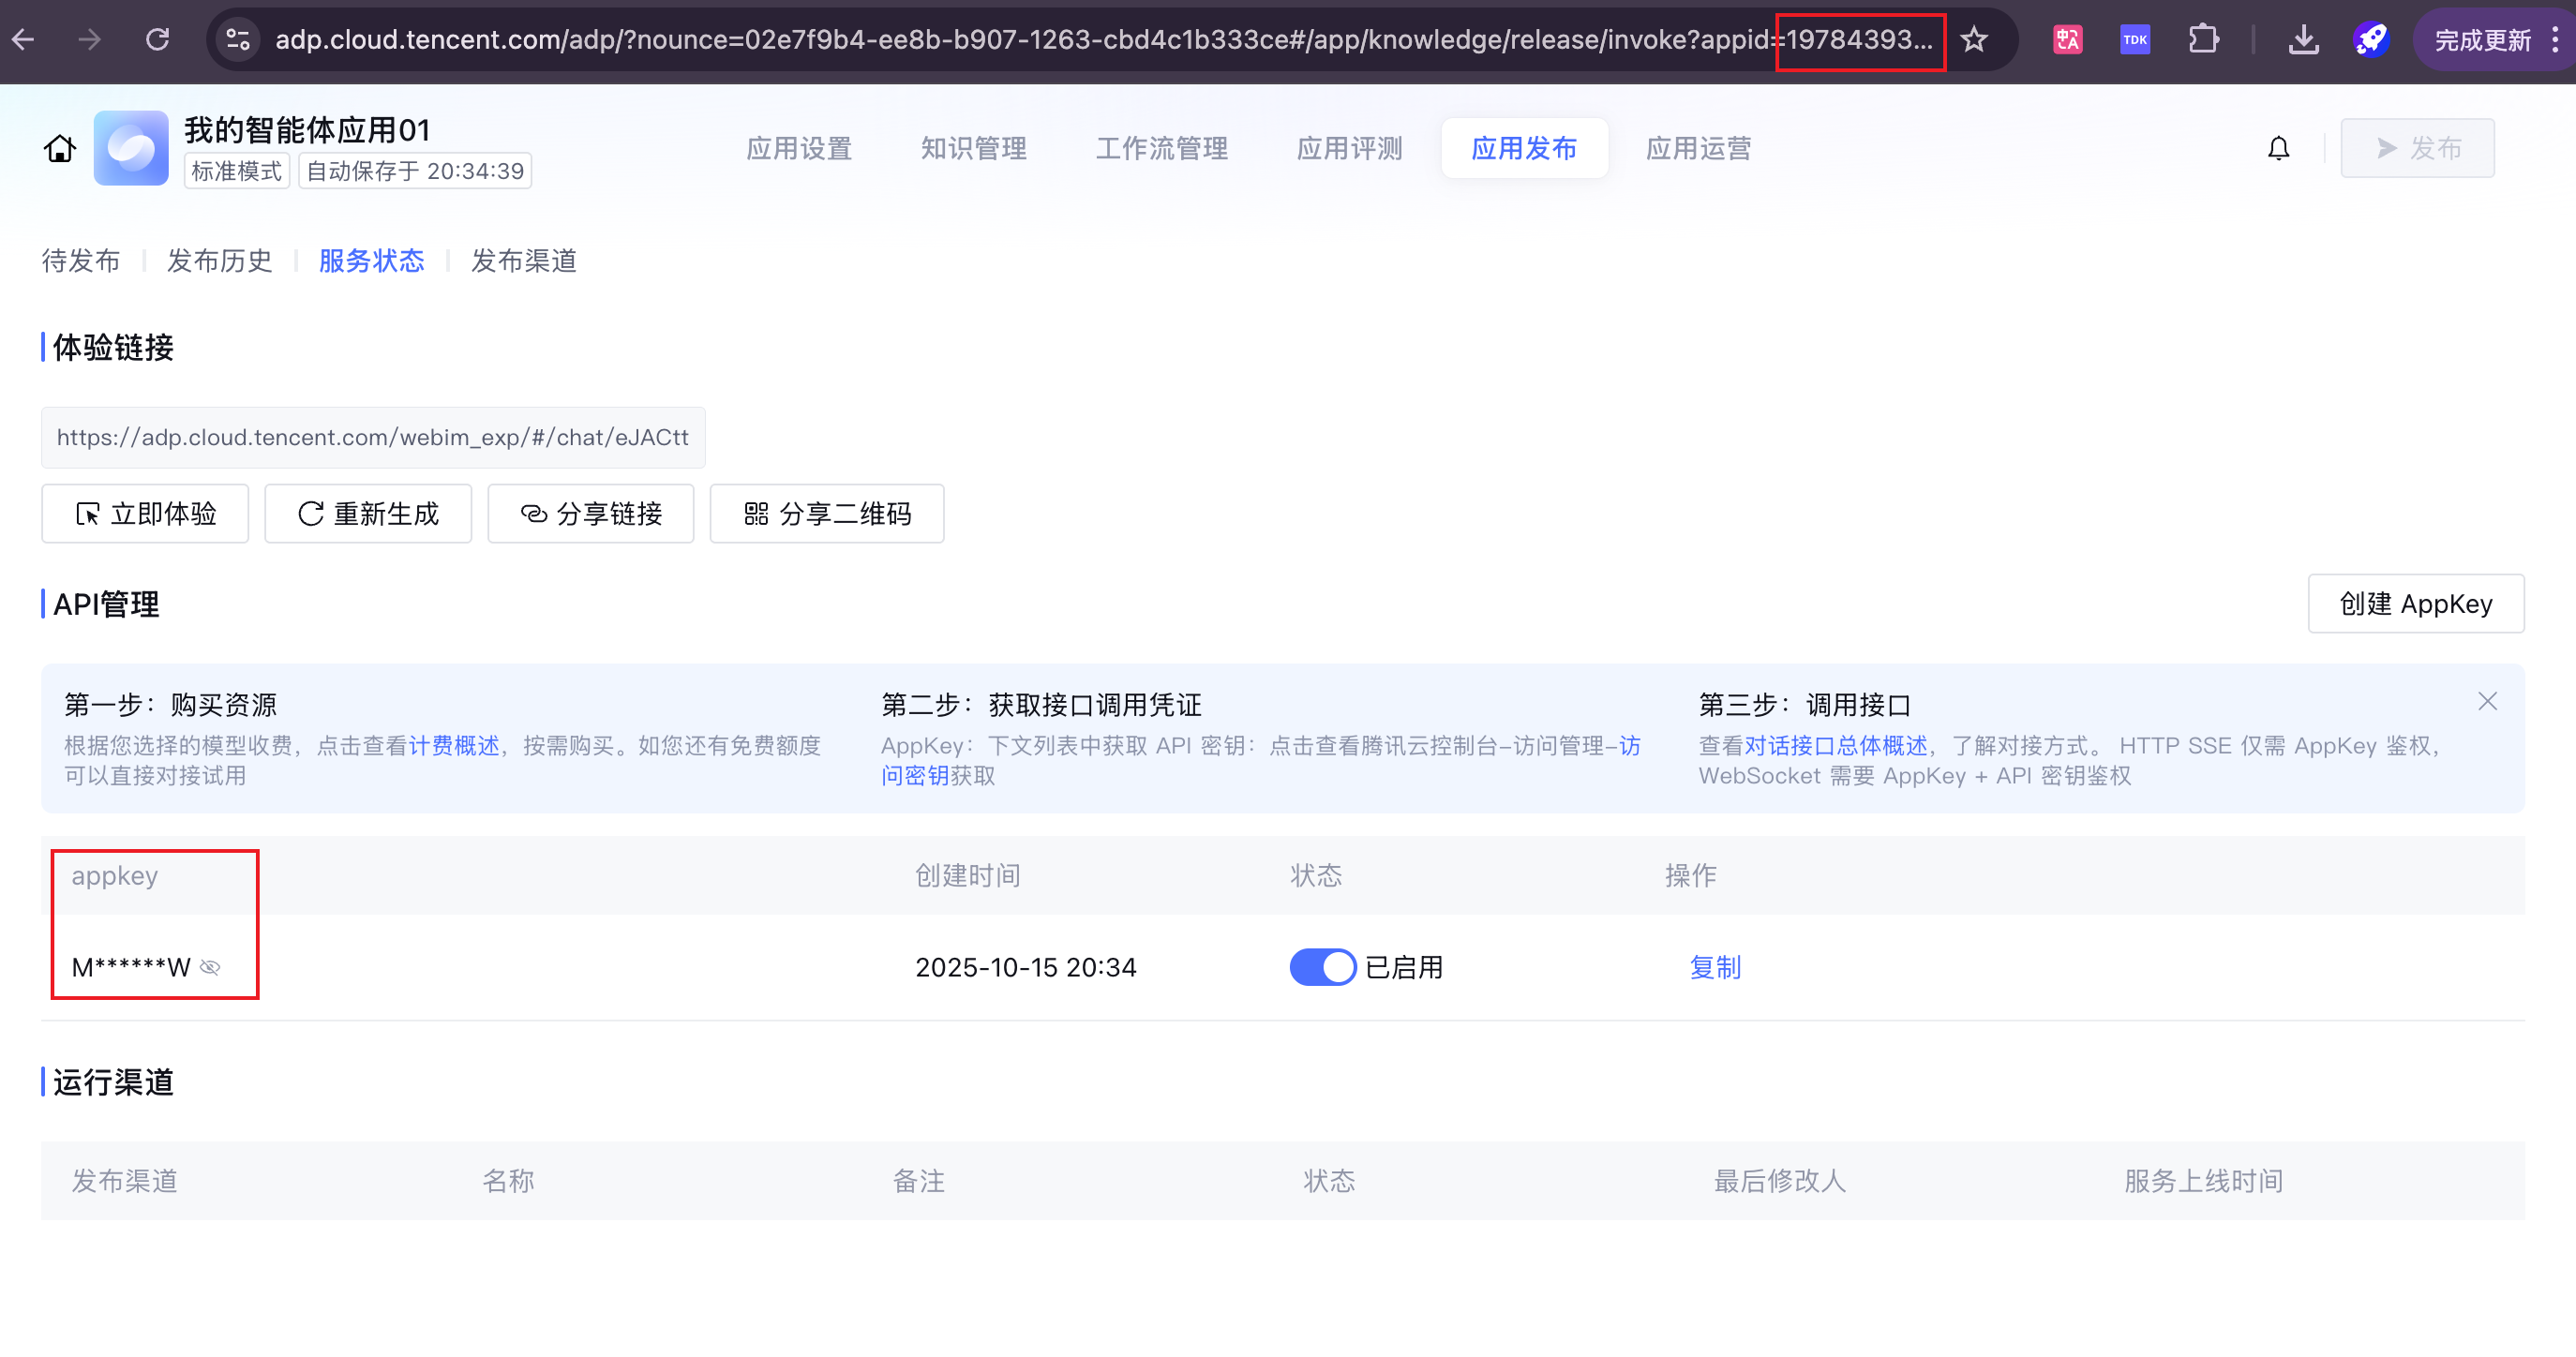
Task: Open Chrome three-dot menu
Action: pos(2555,40)
